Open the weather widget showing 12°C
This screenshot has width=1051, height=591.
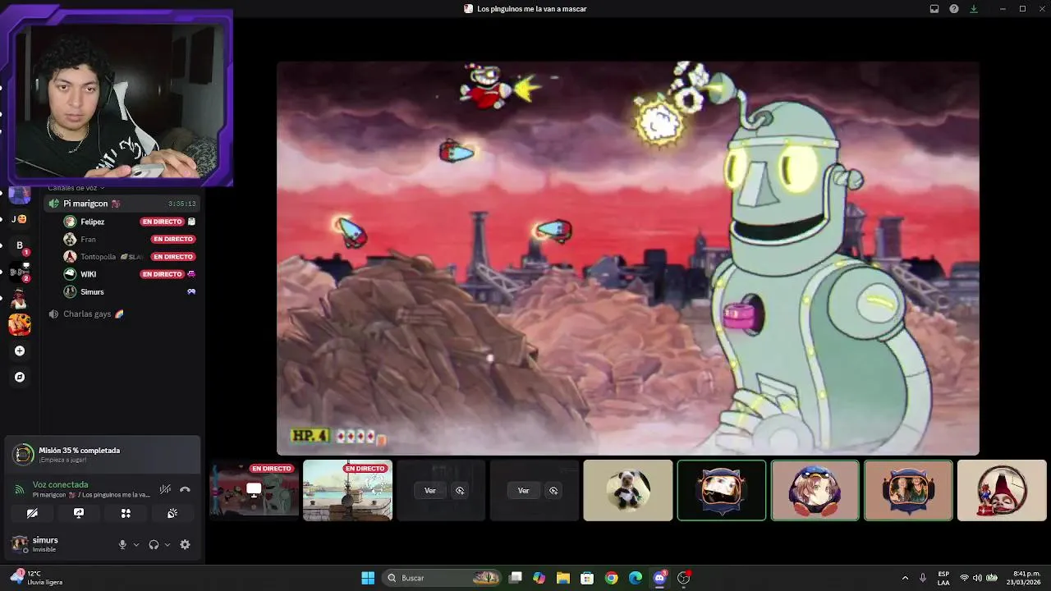point(36,578)
